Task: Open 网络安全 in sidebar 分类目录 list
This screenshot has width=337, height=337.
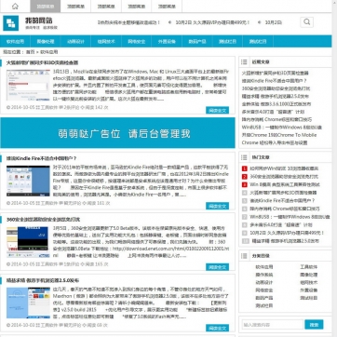Action: click(x=264, y=290)
